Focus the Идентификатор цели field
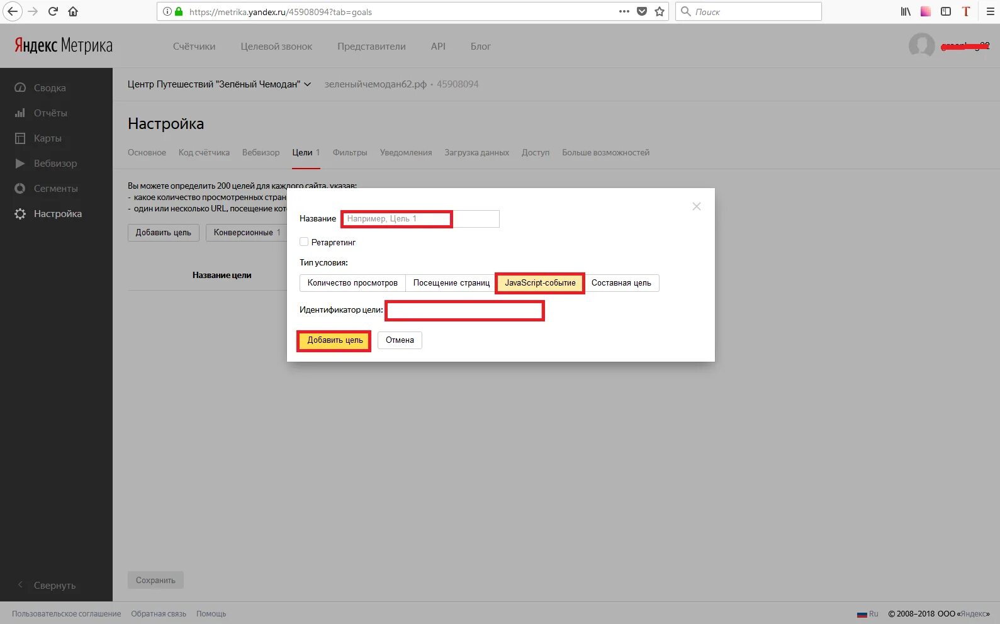The image size is (1000, 624). point(465,311)
